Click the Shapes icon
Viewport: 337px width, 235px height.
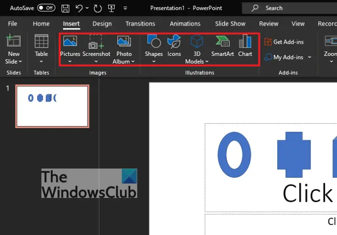pyautogui.click(x=154, y=41)
